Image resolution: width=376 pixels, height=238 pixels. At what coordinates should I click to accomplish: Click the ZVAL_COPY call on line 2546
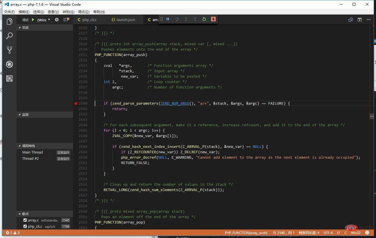tap(145, 136)
